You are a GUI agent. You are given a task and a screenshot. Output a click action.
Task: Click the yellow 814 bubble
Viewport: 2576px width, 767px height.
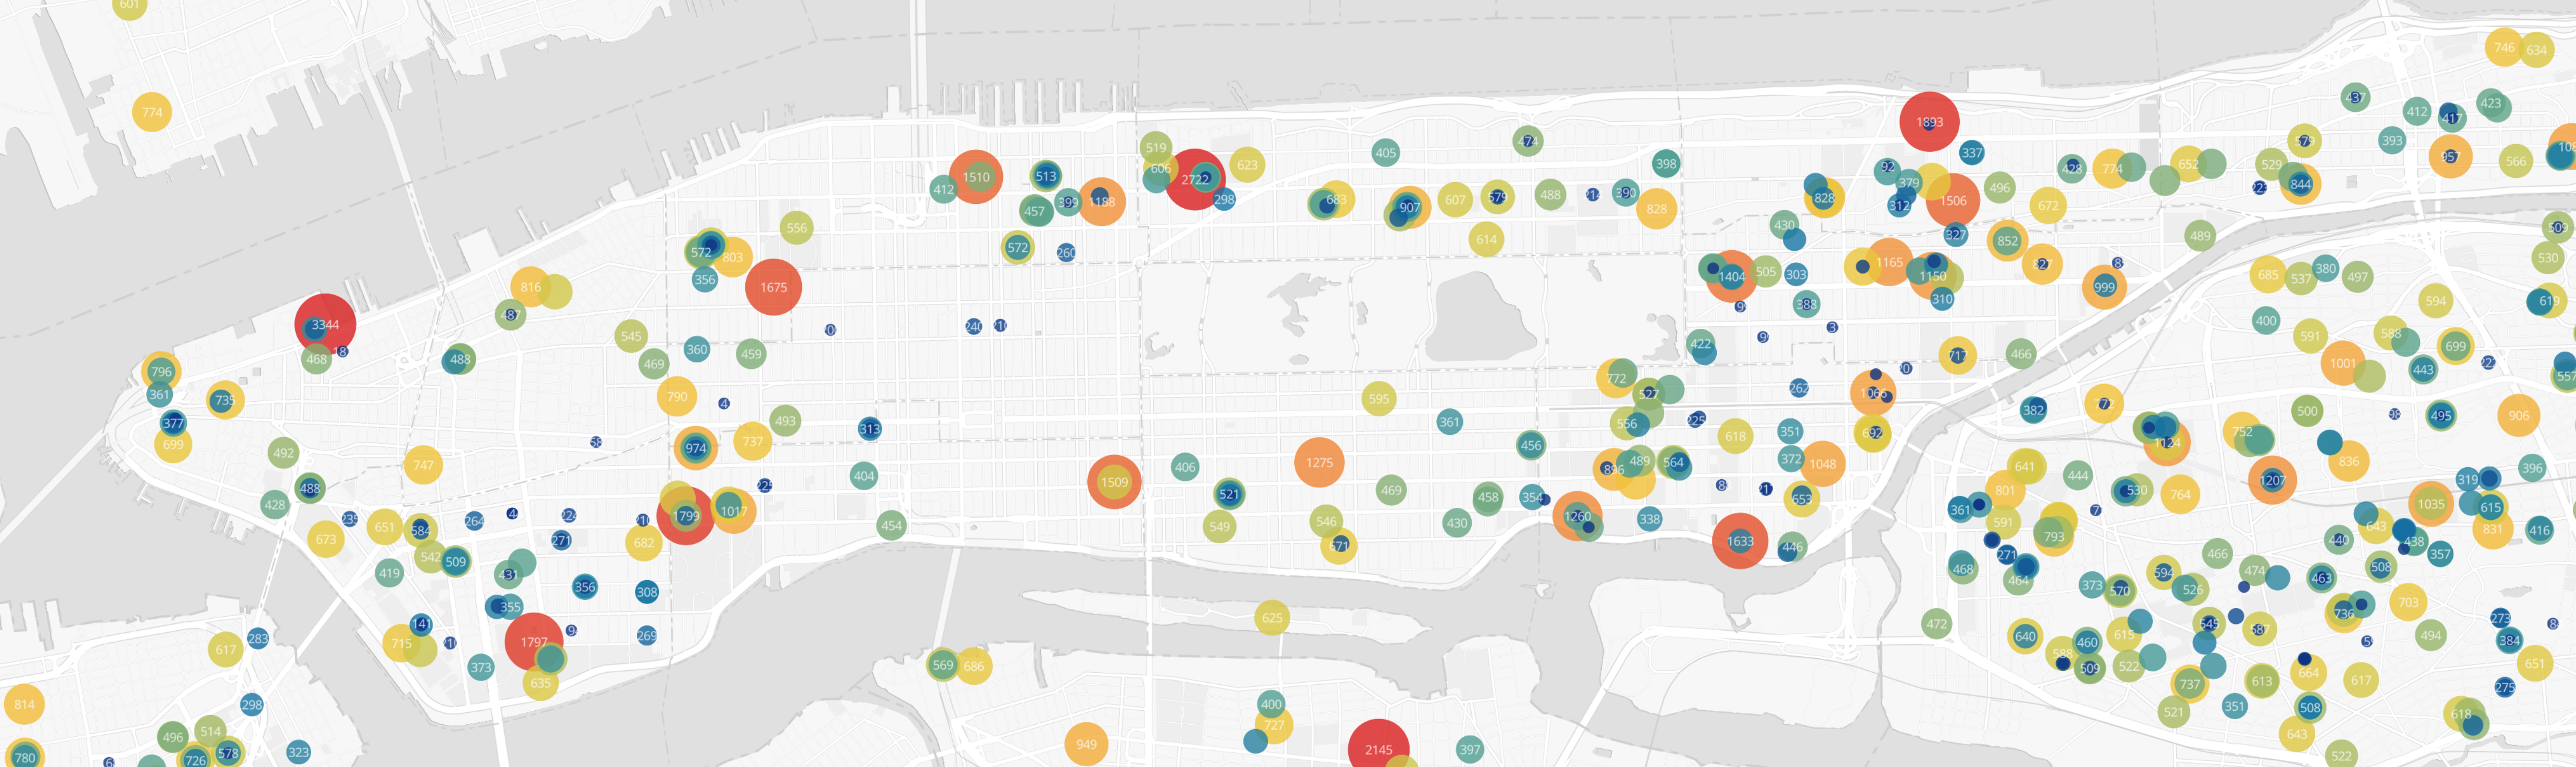pos(24,705)
